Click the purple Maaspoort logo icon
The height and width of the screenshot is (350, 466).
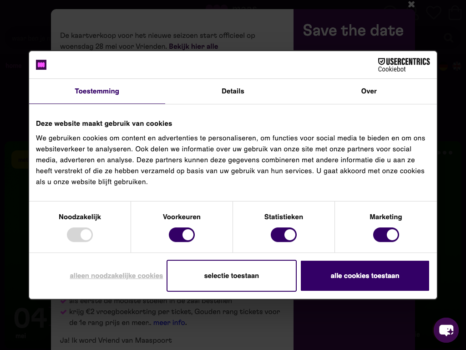[41, 65]
